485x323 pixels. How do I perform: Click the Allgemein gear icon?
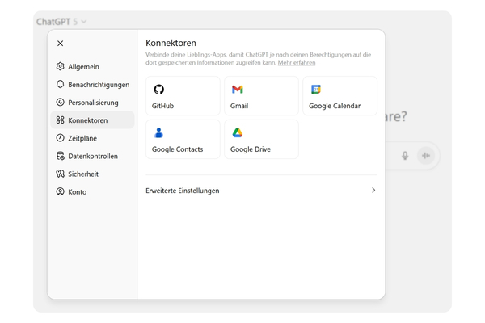click(x=60, y=66)
